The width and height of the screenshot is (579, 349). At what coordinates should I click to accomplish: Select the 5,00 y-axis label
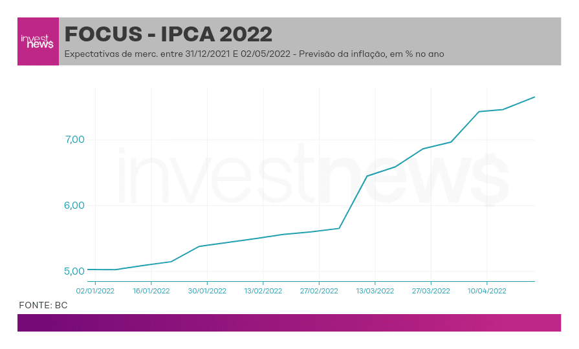click(x=74, y=271)
